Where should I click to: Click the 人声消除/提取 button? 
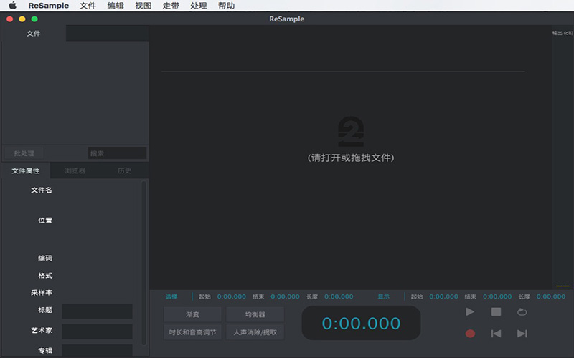(255, 332)
